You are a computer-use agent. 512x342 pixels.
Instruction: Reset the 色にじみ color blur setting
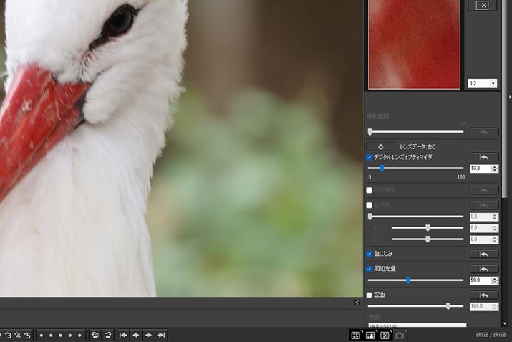coord(484,254)
